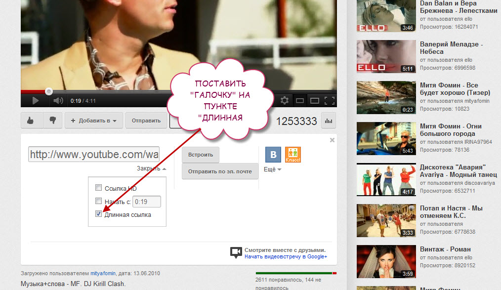The width and height of the screenshot is (501, 290).
Task: Click title Потап и Настя - Мы отменяем К.С.
Action: click(x=451, y=212)
